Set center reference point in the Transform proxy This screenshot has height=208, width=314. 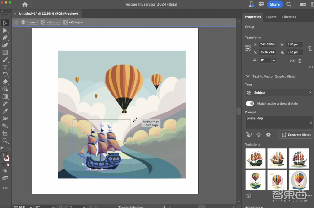(x=248, y=48)
